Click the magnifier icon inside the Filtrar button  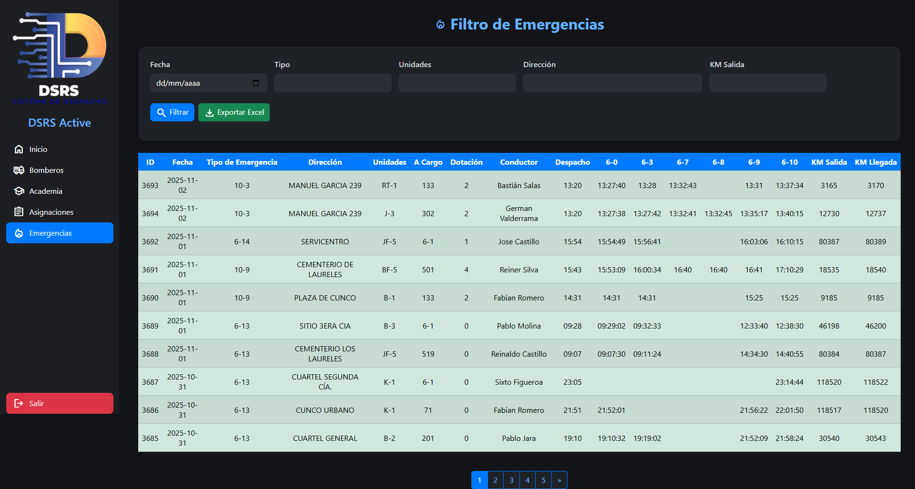(161, 112)
